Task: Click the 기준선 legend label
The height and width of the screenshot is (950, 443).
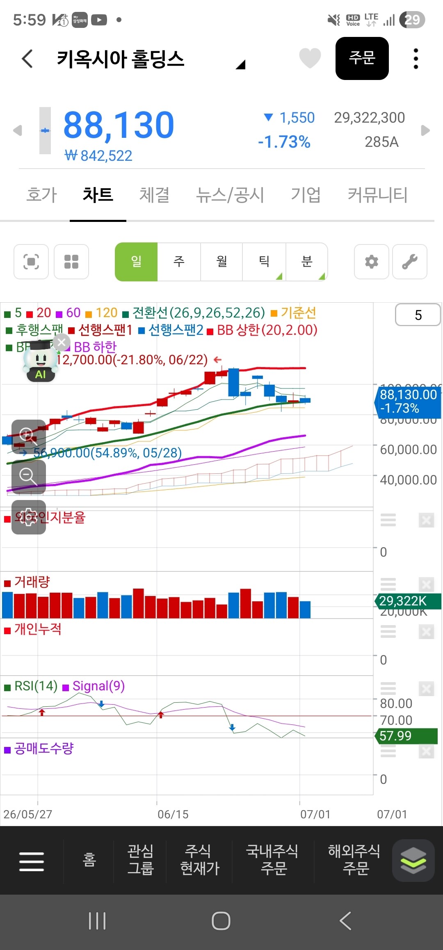Action: point(294,313)
